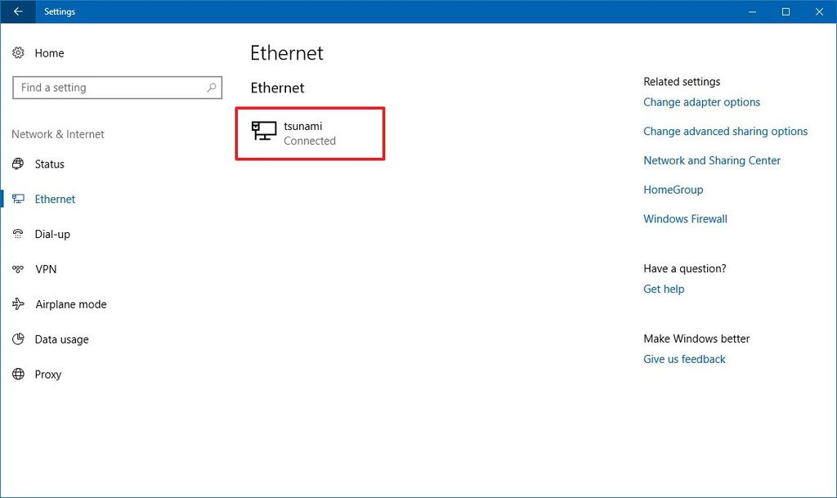Screen dimensions: 837x498
Task: Click the Ethernet adapter icon in sidebar
Action: click(x=18, y=199)
